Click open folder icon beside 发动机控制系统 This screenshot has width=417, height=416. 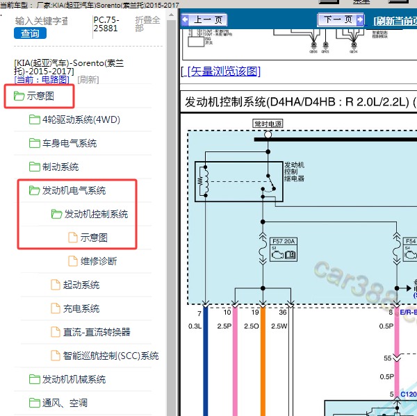tap(57, 214)
